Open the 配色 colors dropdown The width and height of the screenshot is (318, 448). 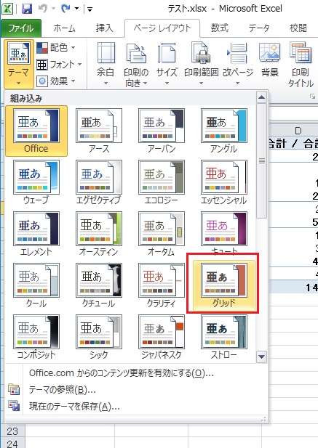click(x=57, y=47)
